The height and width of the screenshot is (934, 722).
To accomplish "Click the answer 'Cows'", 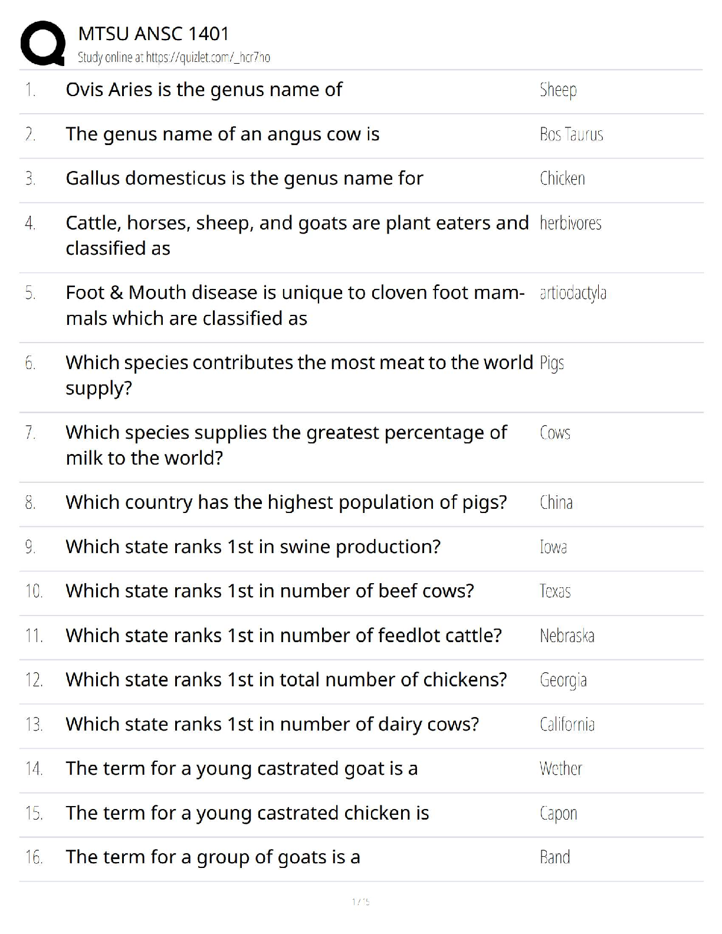I will [555, 433].
